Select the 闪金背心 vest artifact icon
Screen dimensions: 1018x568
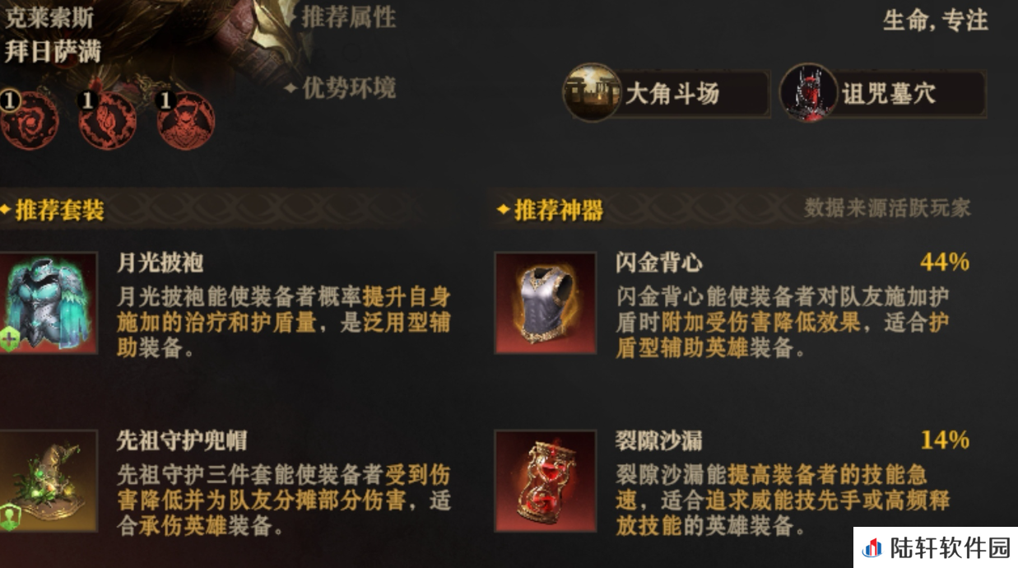[546, 302]
